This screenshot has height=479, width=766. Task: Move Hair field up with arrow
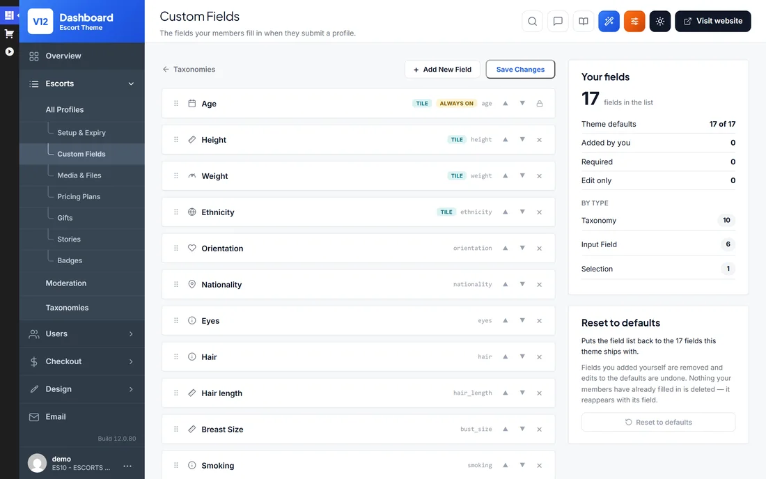pyautogui.click(x=506, y=357)
